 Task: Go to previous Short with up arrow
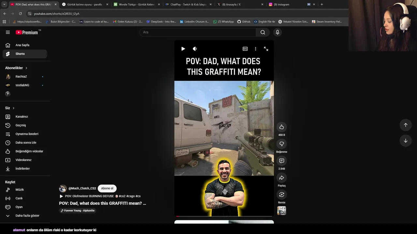pos(406,125)
